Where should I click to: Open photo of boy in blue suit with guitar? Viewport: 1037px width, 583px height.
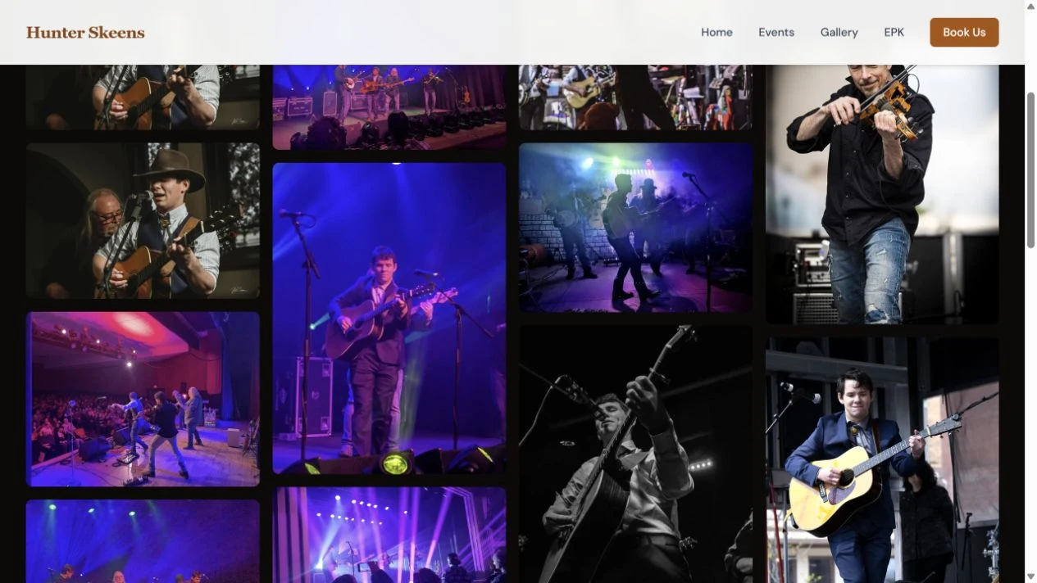point(882,460)
